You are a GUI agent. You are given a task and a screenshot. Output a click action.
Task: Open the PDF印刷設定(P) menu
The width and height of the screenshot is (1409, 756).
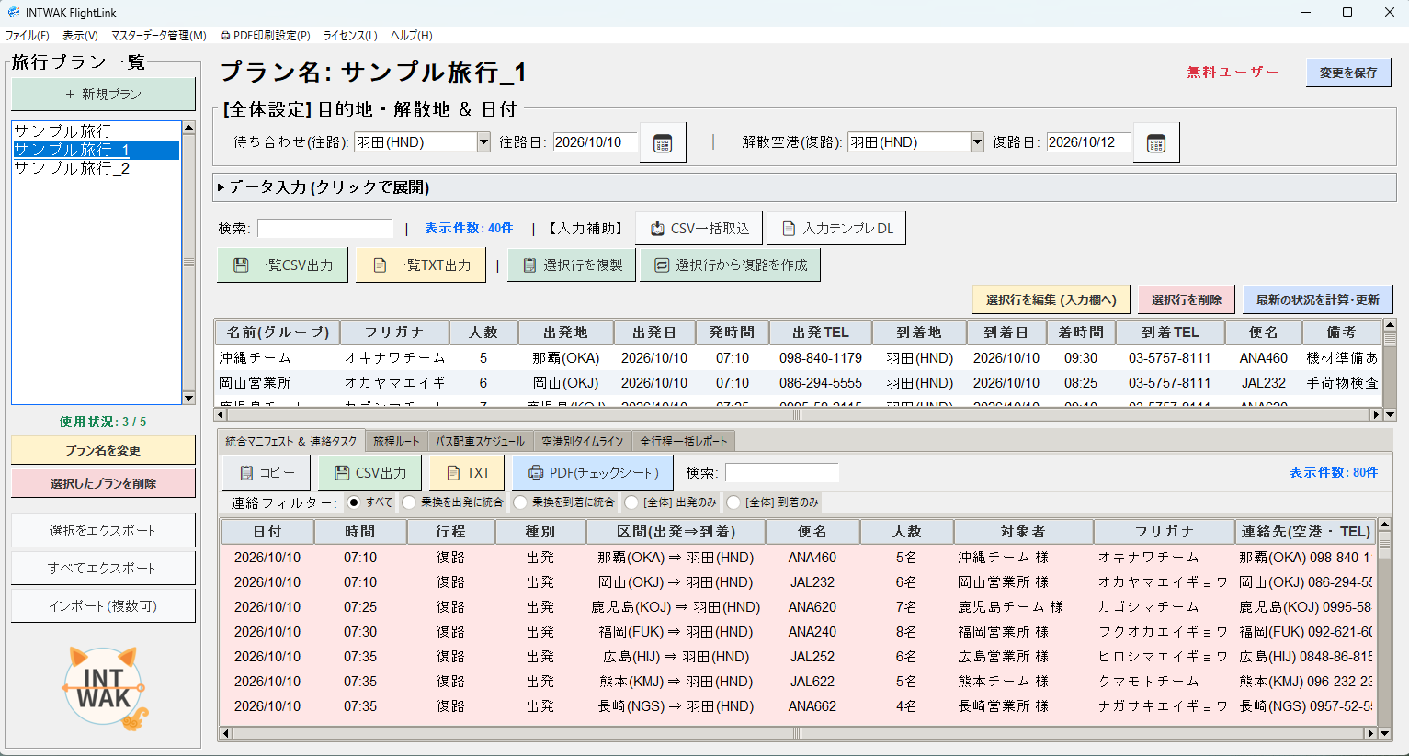[x=266, y=36]
